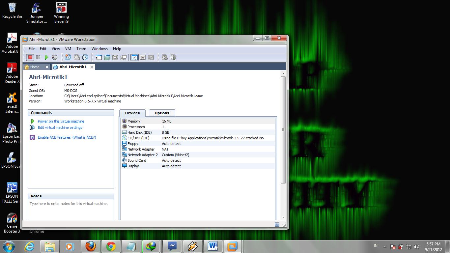Open the Snapshot Manager toolbar icon
Viewport: 450px width, 253px height.
click(x=85, y=57)
